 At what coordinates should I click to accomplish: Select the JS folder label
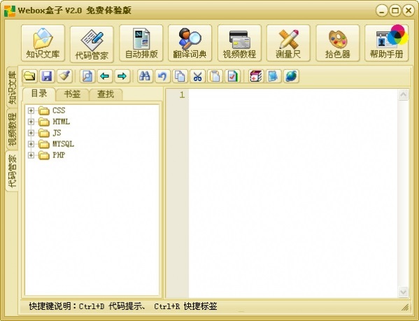[57, 133]
